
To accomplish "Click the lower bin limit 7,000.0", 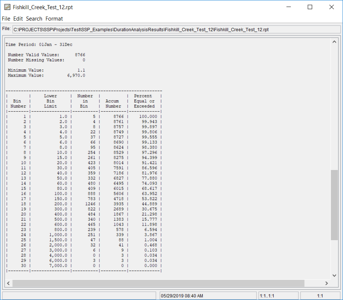I will [58, 266].
